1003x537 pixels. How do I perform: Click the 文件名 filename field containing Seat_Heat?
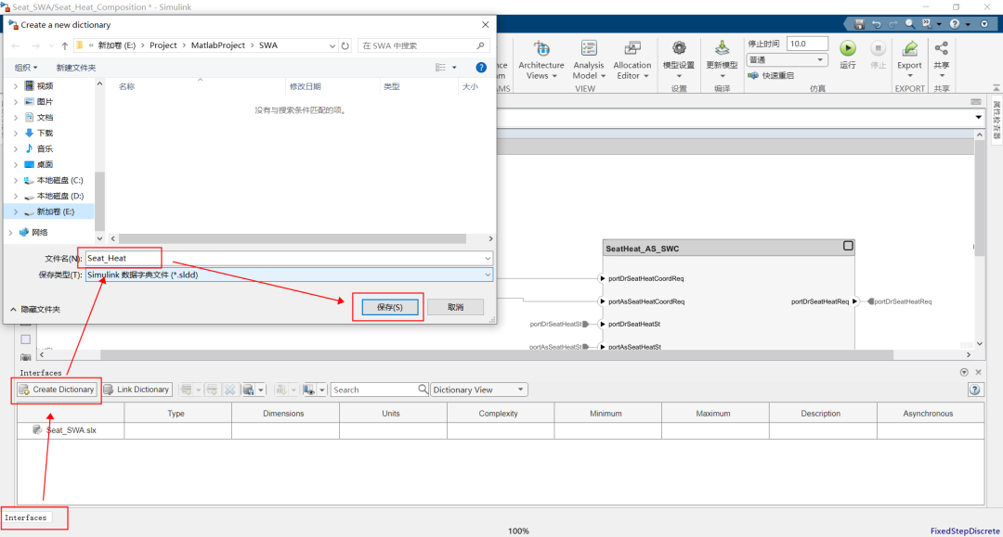[289, 258]
